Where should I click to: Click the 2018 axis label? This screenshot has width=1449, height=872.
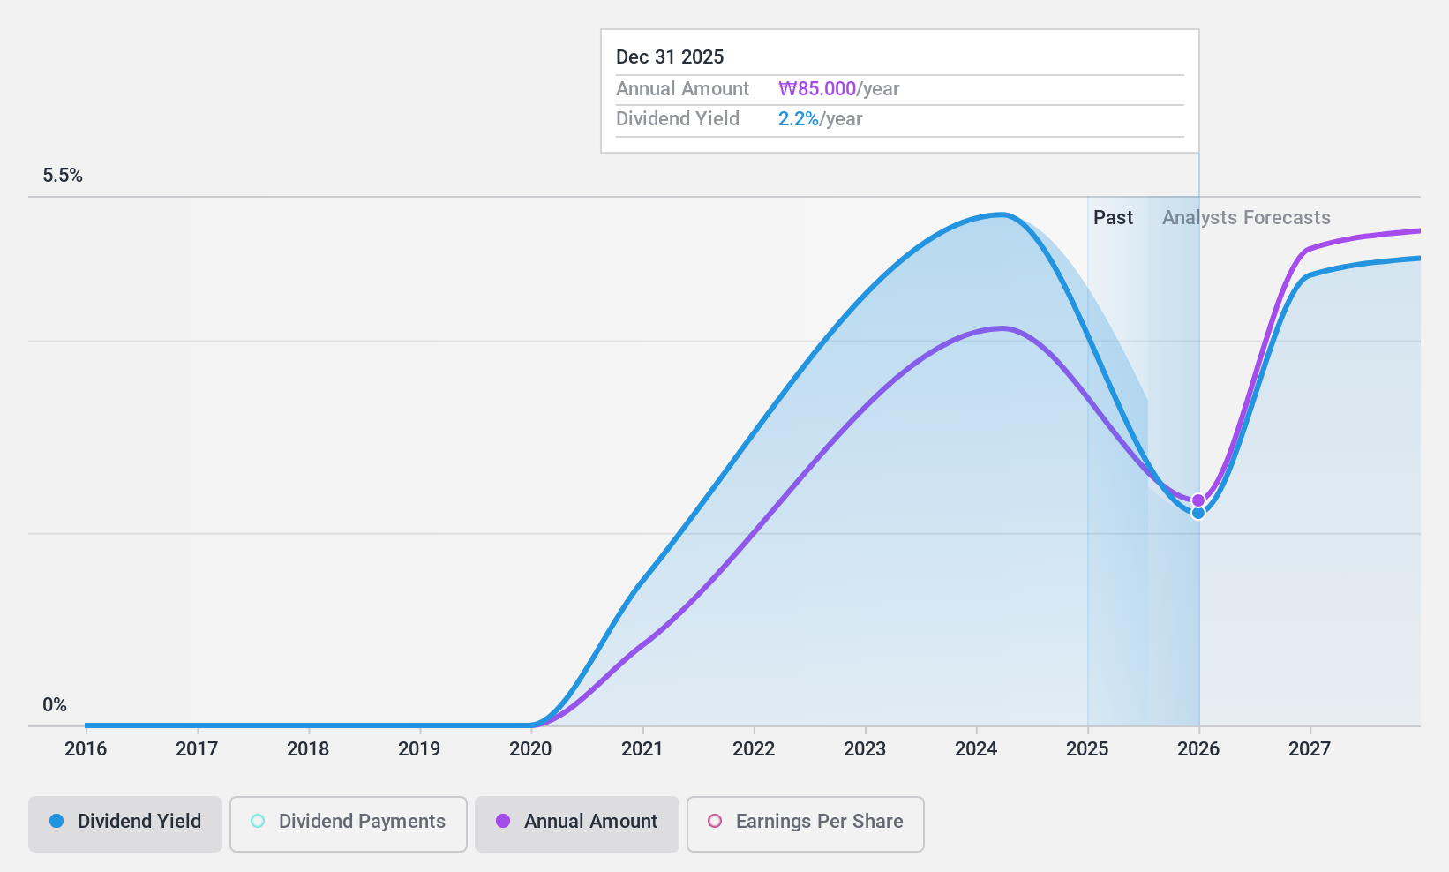pos(308,749)
